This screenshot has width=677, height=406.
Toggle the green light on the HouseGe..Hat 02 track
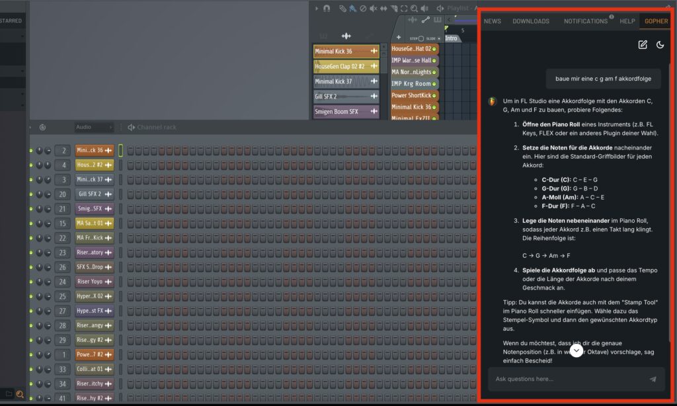click(x=434, y=49)
